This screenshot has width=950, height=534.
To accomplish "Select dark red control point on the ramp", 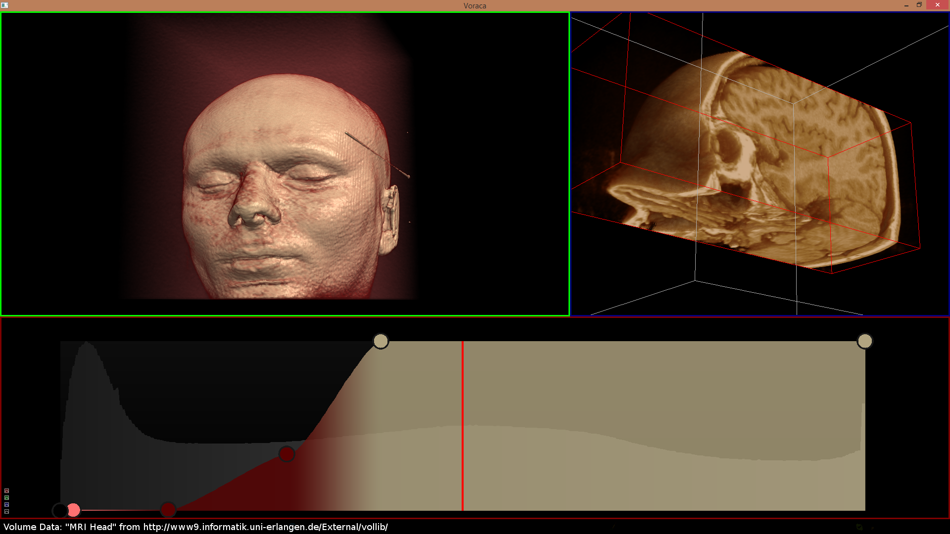I will pos(287,453).
